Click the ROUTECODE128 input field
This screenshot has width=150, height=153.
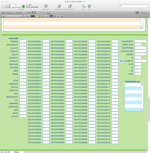tap(115, 142)
